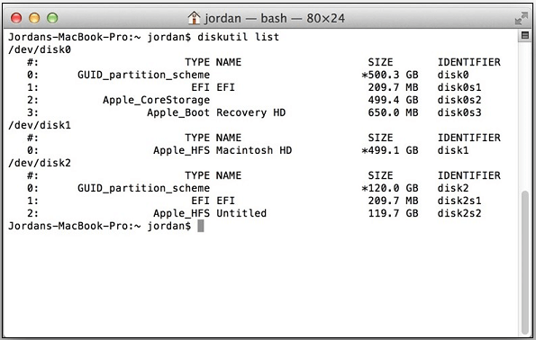Click identifier 'disk2' in the size row
Viewport: 536px width, 340px height.
[453, 188]
